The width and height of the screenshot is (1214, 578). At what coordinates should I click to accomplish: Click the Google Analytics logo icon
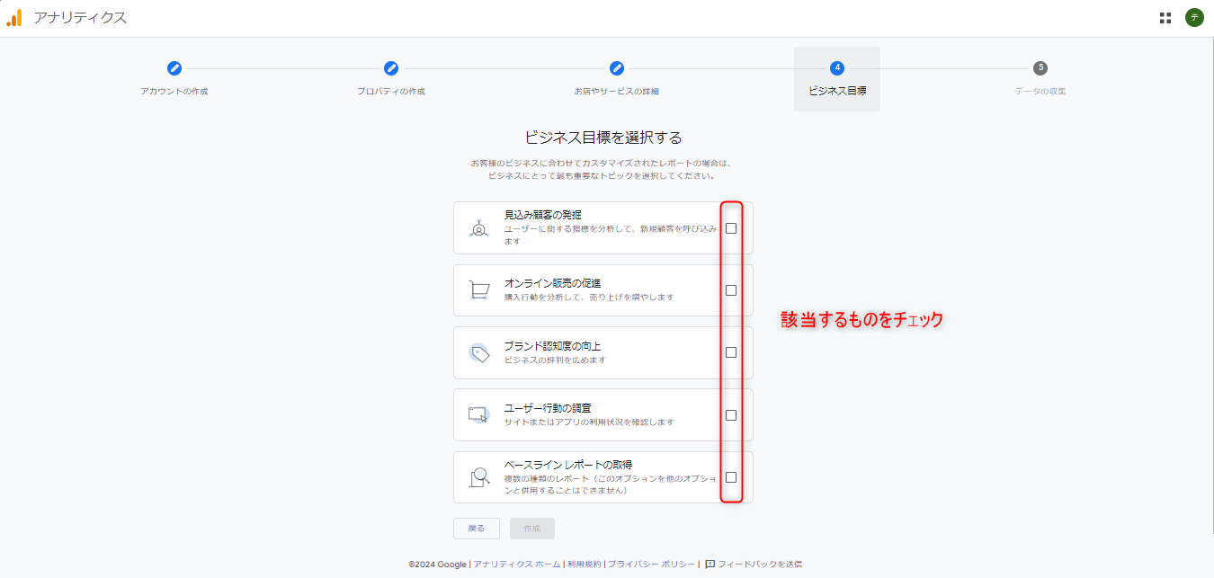pyautogui.click(x=14, y=18)
